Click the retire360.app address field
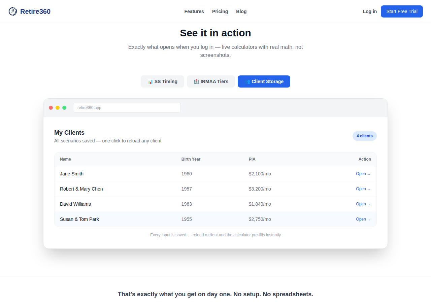Viewport: 431px width, 303px height. coord(127,108)
